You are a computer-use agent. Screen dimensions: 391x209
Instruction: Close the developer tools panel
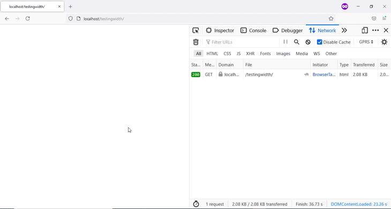tap(386, 31)
